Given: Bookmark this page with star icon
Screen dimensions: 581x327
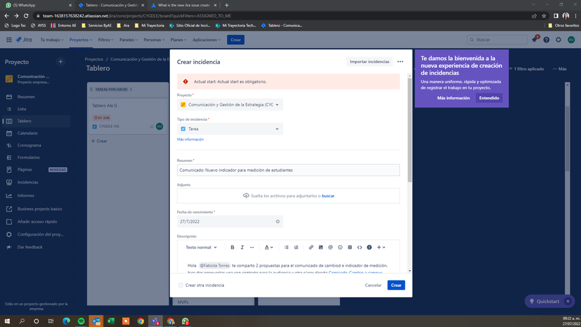Looking at the screenshot, I should click(544, 16).
